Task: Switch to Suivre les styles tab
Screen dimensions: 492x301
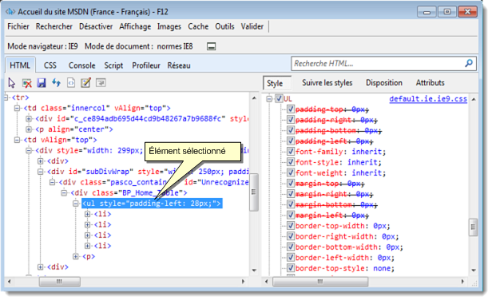Action: pos(327,83)
